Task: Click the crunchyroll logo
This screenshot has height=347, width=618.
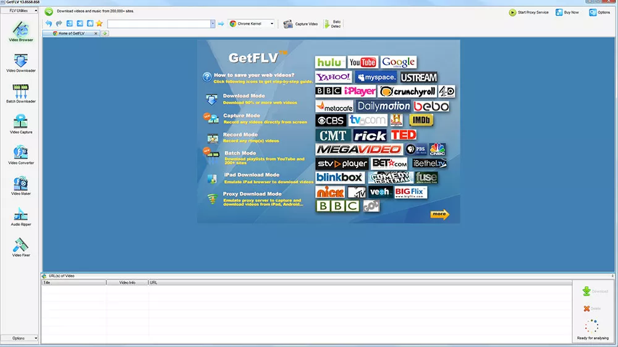Action: 407,92
